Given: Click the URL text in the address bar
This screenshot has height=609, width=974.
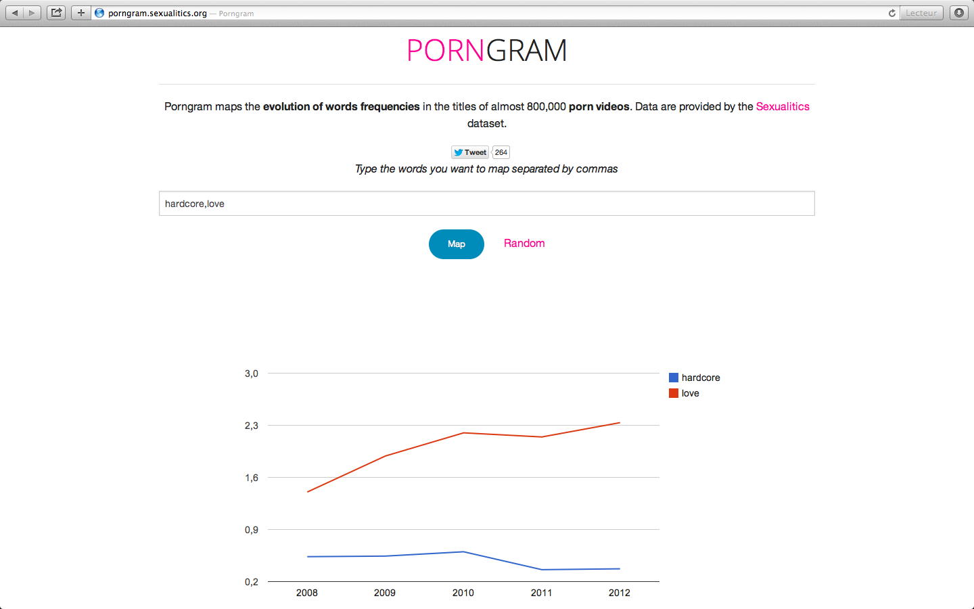Looking at the screenshot, I should (x=158, y=14).
